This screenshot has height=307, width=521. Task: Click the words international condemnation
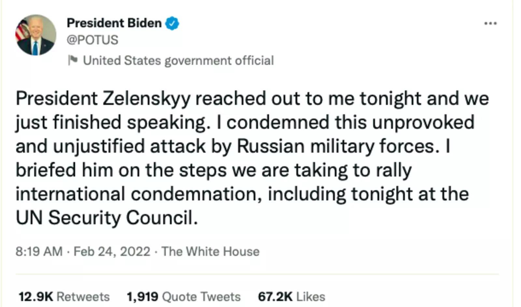click(x=139, y=194)
